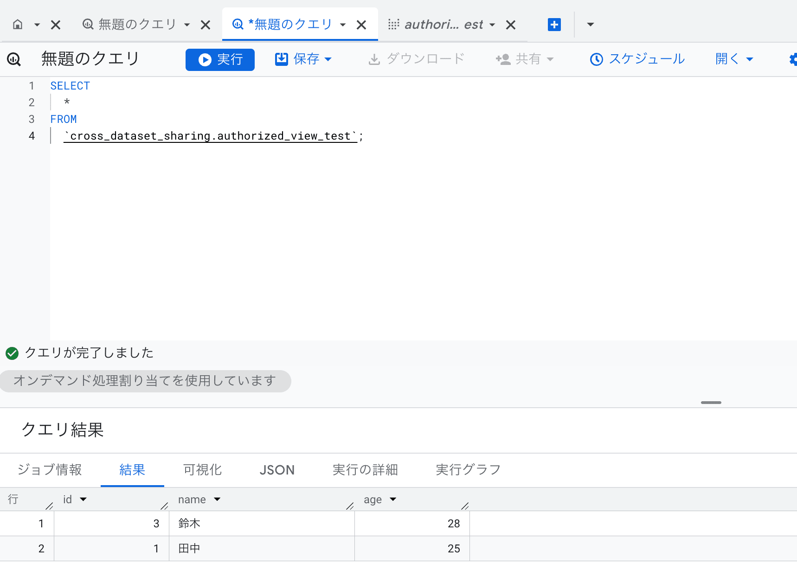Click the 保存 save icon
797x564 pixels.
coord(282,59)
